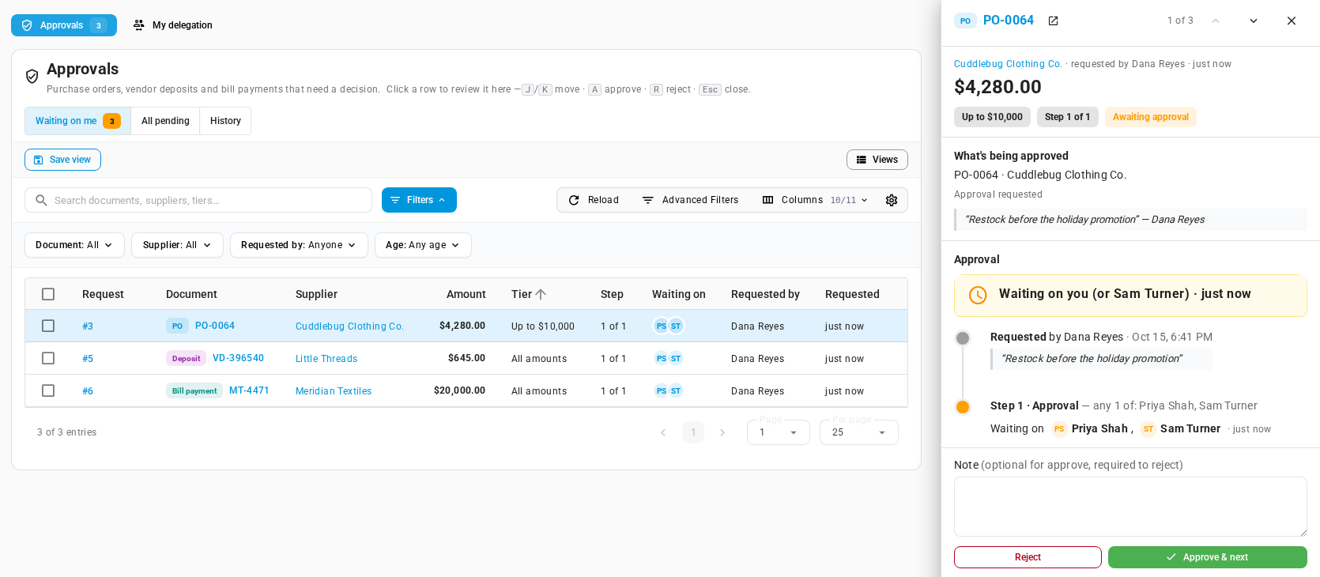Check the box for request #6

point(48,390)
